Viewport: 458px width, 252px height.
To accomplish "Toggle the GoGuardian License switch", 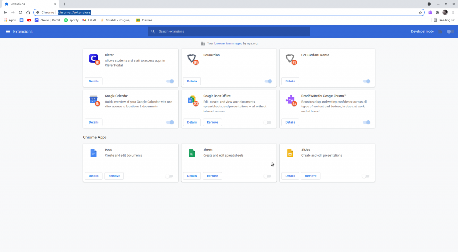I will pyautogui.click(x=366, y=81).
